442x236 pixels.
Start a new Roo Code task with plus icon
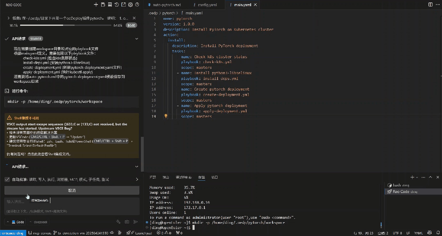(x=96, y=5)
